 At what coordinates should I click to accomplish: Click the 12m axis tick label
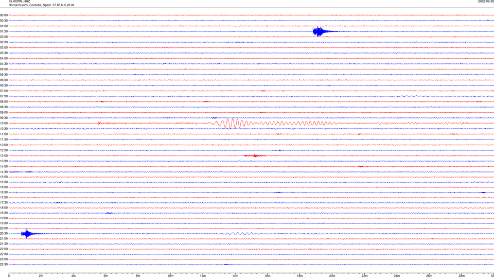[203, 276]
